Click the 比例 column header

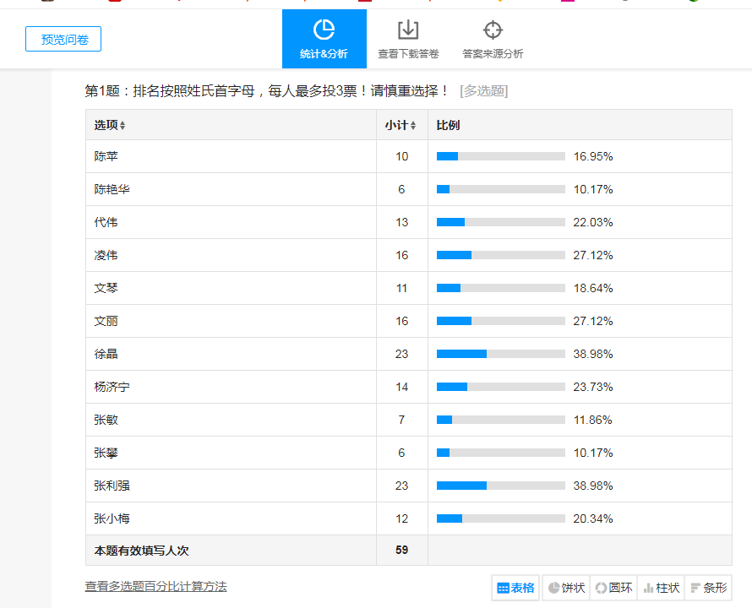[448, 125]
